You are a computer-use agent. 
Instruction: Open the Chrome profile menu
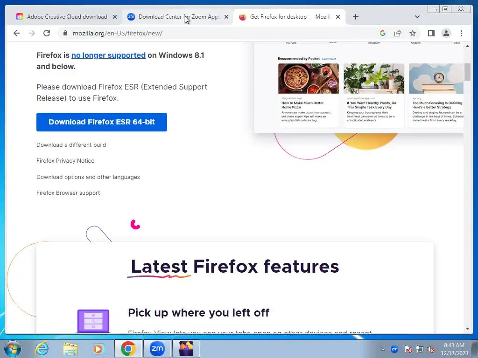click(446, 33)
